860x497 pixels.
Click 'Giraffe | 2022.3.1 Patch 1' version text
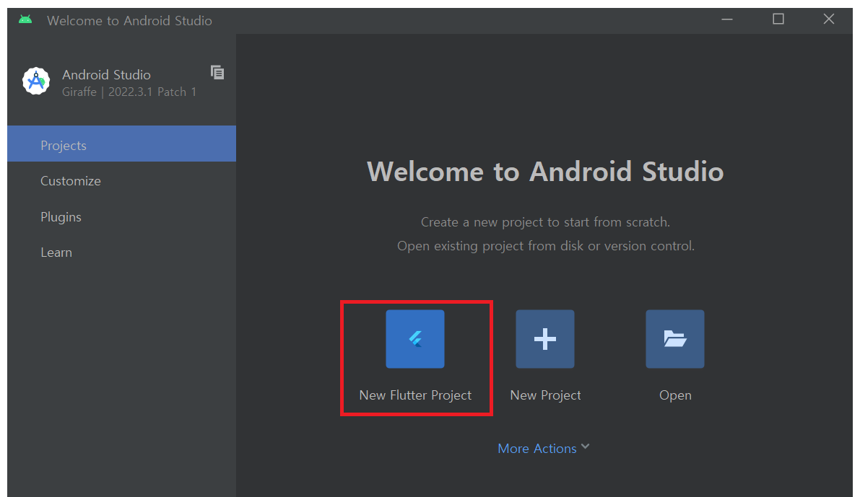129,92
